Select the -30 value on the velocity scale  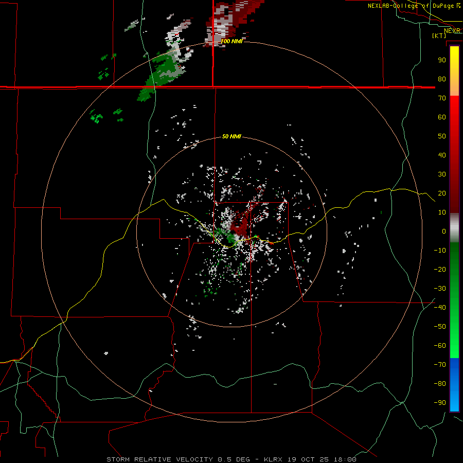coord(440,289)
